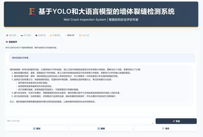Viewport: 203px width, 137px height.
Task: Click the 智能问答 tab
Action: point(70,35)
